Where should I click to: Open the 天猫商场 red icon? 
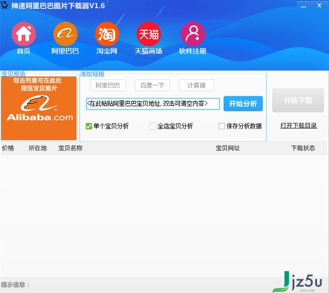tap(149, 34)
